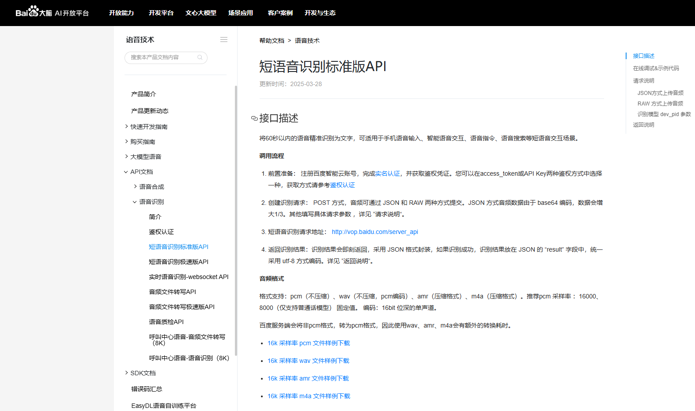Open the vop.baidu.com server_api URL link
Screen dimensions: 695x411
(375, 232)
